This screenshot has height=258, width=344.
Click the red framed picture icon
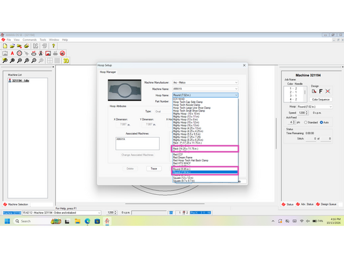pos(48,53)
